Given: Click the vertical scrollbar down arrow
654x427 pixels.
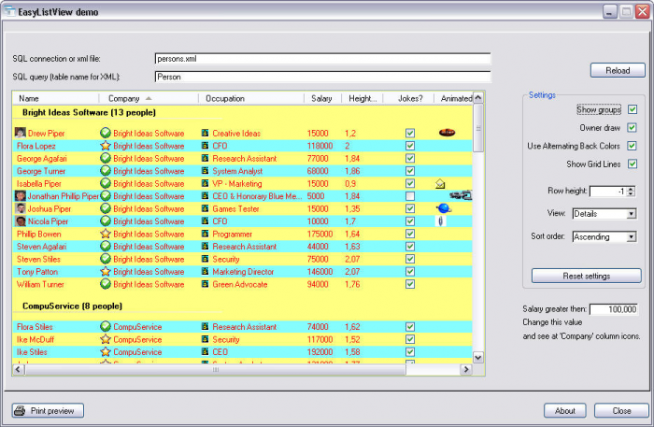Looking at the screenshot, I should tap(478, 357).
